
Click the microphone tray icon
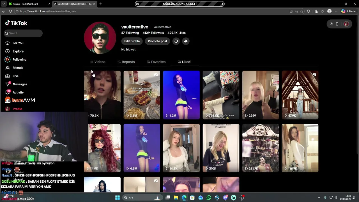click(325, 198)
